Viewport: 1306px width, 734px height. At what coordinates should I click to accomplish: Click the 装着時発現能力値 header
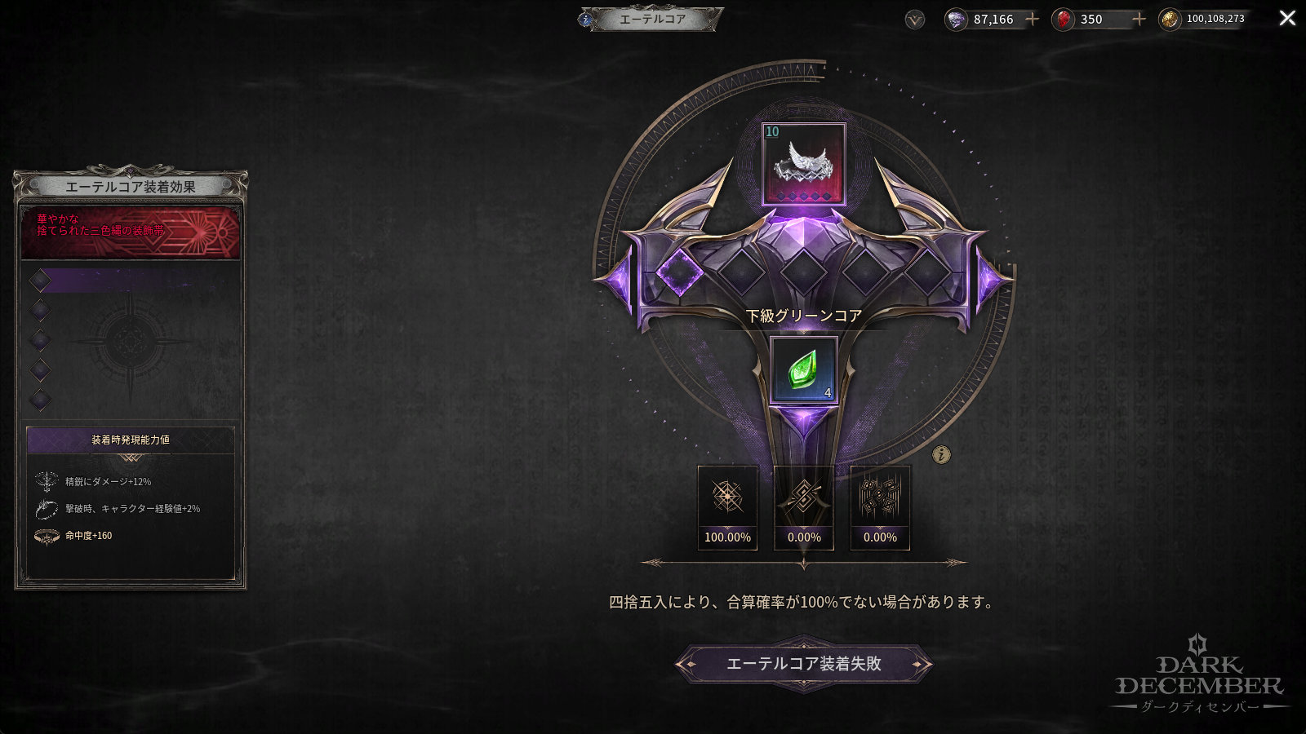(x=131, y=440)
